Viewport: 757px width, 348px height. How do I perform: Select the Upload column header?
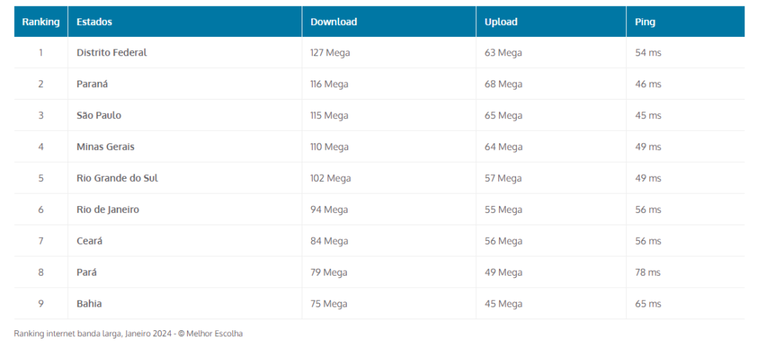(501, 22)
